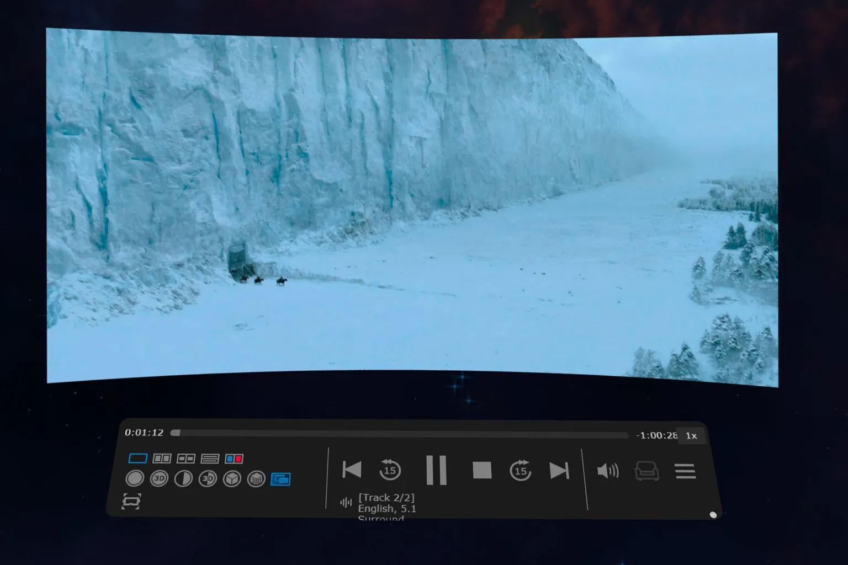Pause the video playback
Viewport: 848px width, 565px height.
436,470
